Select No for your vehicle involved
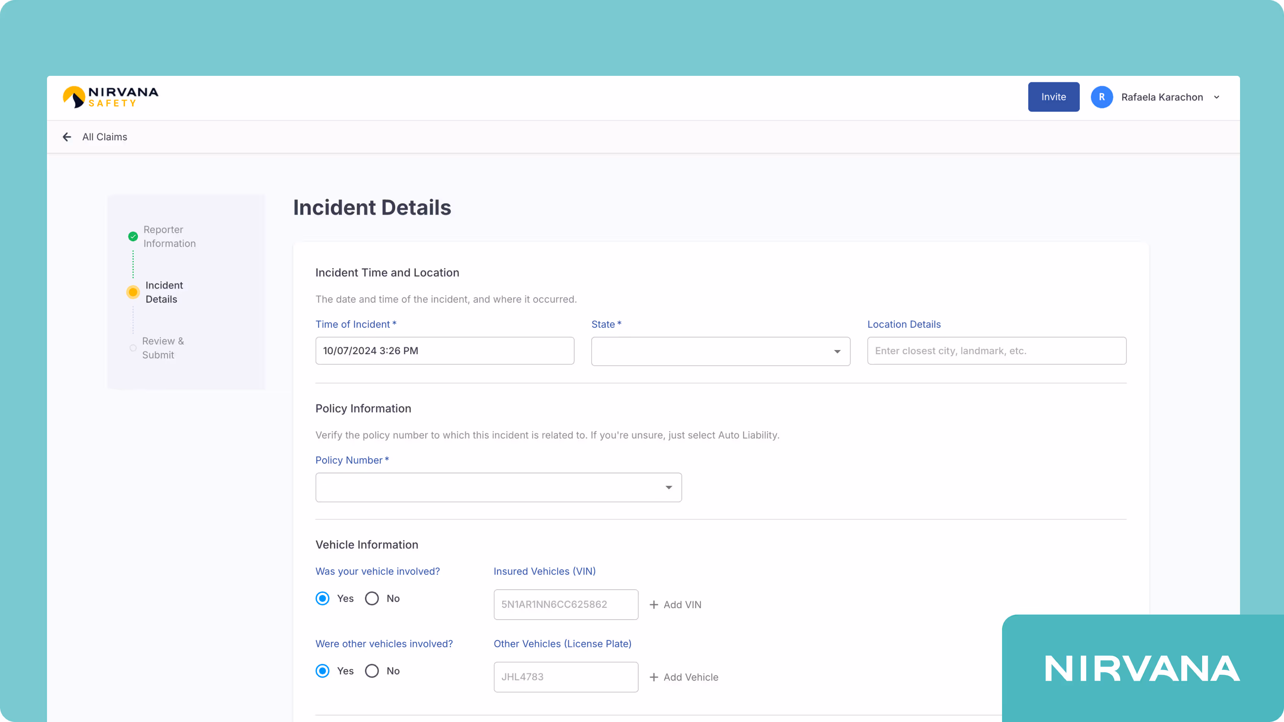Viewport: 1284px width, 722px height. [372, 598]
